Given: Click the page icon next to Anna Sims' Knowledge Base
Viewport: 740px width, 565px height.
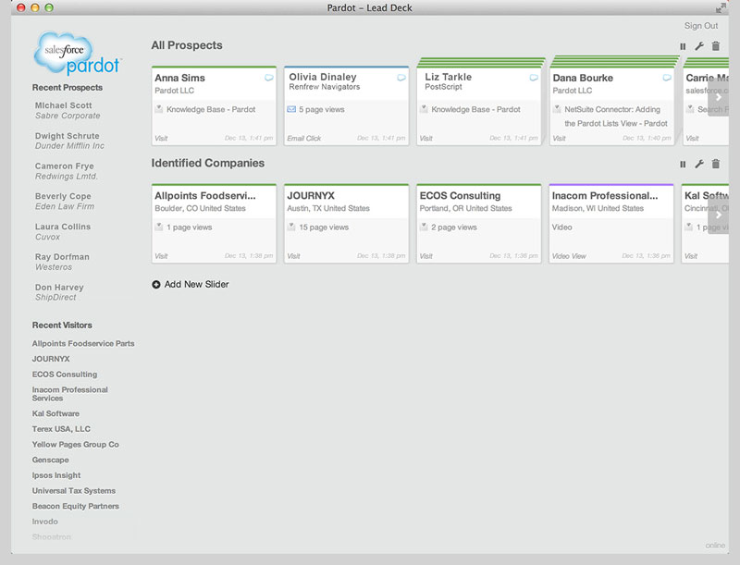Looking at the screenshot, I should pyautogui.click(x=159, y=109).
